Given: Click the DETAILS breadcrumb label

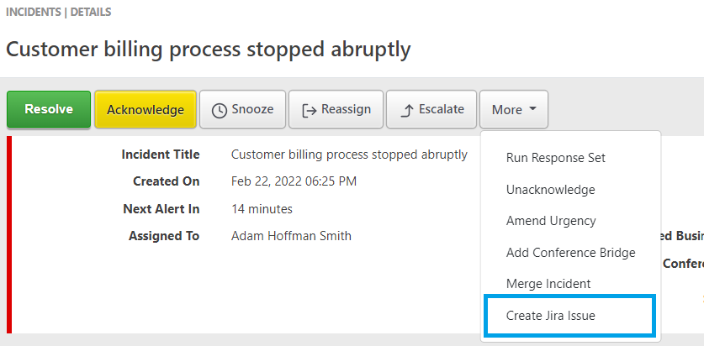Looking at the screenshot, I should click(91, 12).
